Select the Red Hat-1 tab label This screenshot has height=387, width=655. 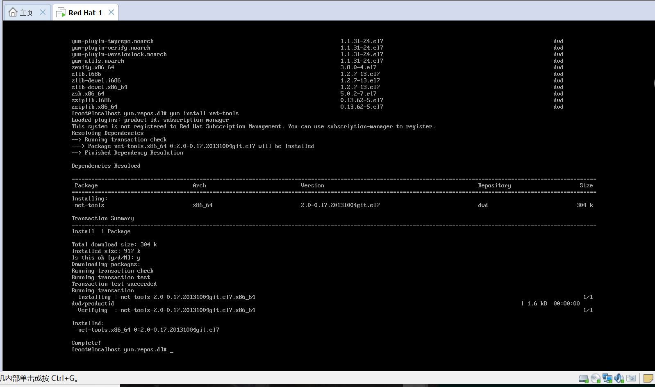click(85, 13)
